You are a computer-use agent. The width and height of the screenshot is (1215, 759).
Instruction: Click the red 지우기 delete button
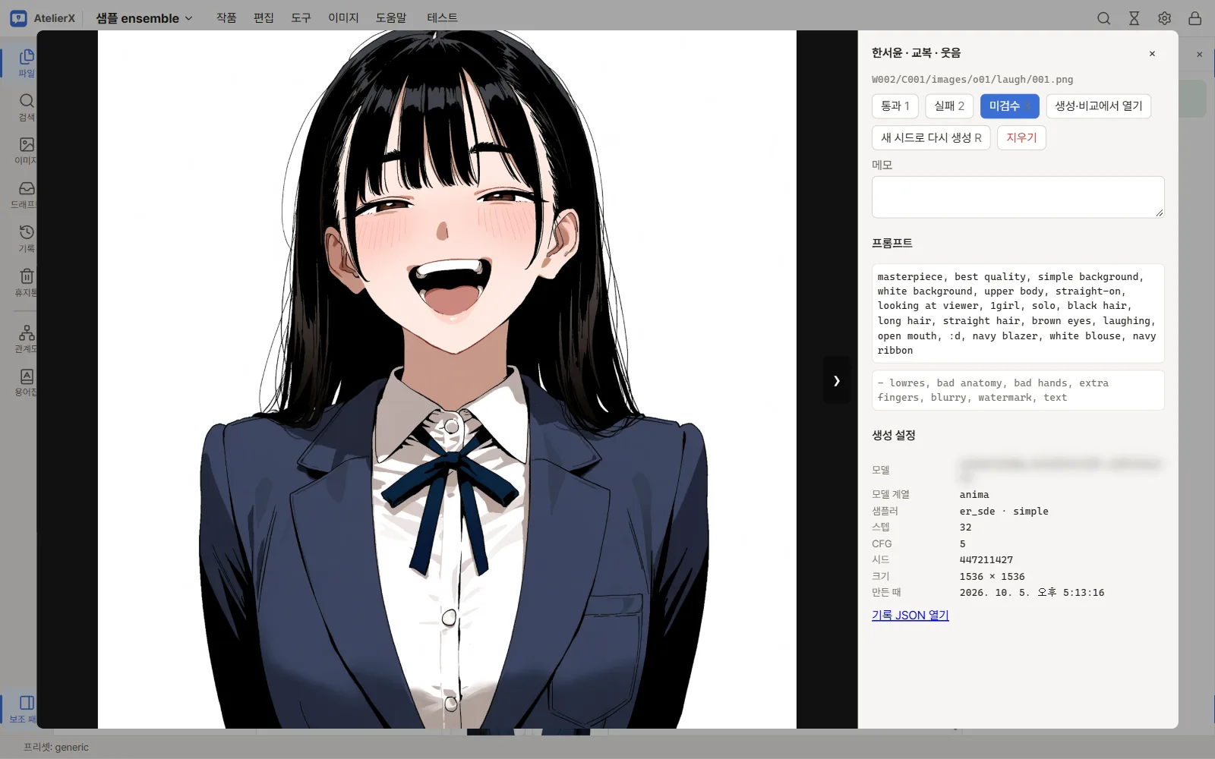[1021, 138]
